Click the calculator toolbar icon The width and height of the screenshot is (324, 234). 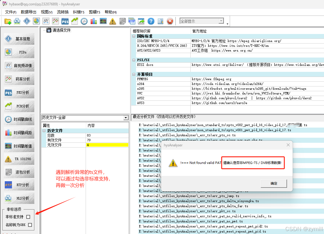160,21
